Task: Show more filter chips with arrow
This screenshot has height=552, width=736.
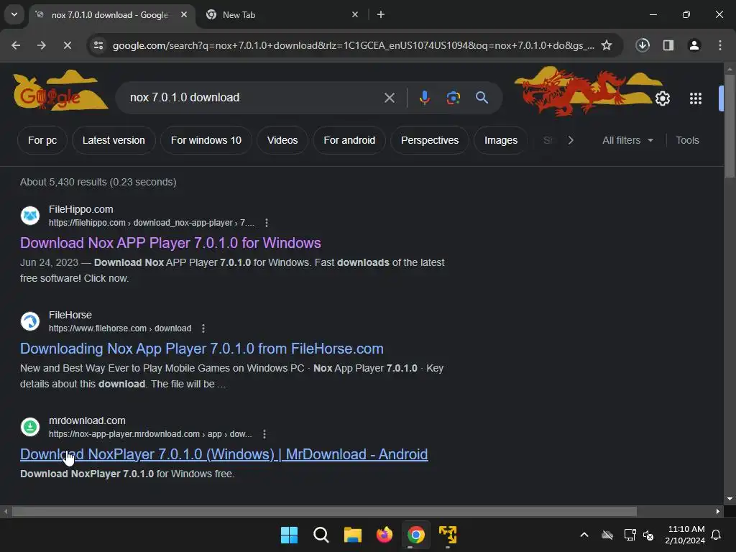Action: tap(570, 140)
